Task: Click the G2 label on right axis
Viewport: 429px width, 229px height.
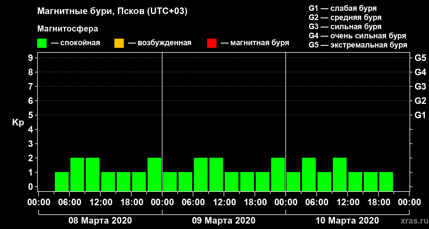Action: [420, 101]
